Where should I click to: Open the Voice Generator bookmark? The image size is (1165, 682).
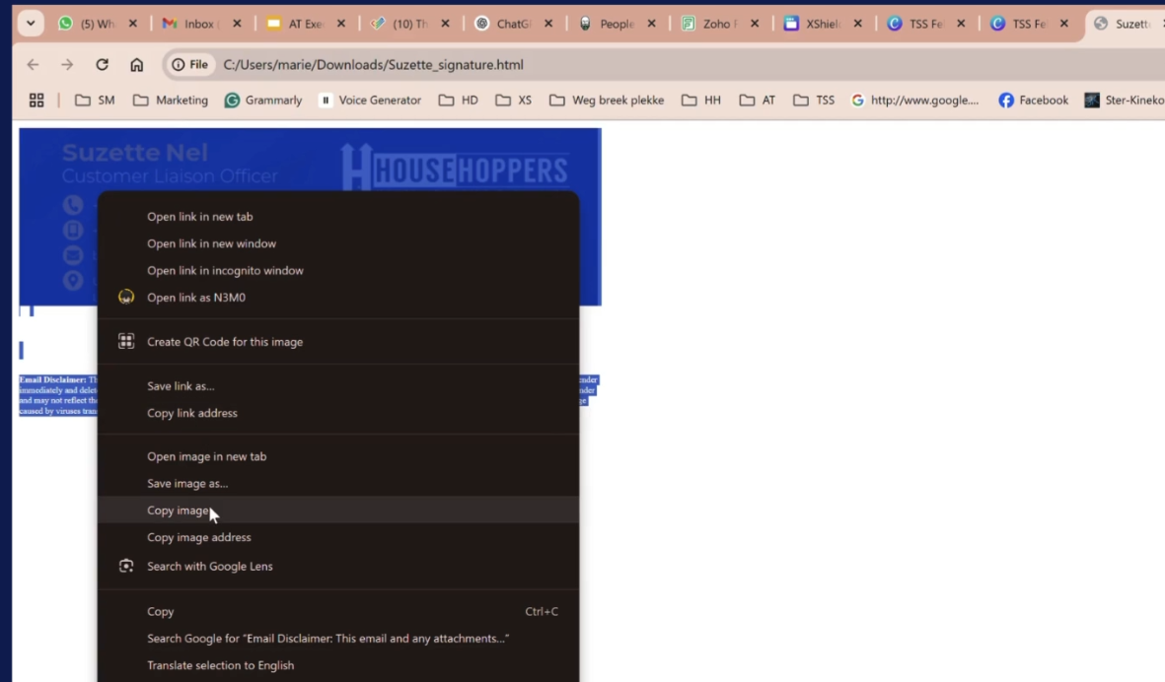pos(370,101)
